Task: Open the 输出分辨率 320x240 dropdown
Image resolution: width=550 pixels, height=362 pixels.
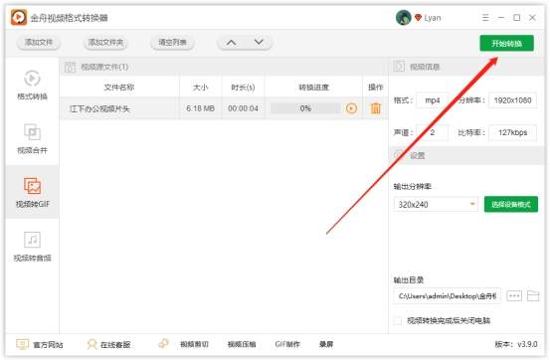Action: (436, 204)
